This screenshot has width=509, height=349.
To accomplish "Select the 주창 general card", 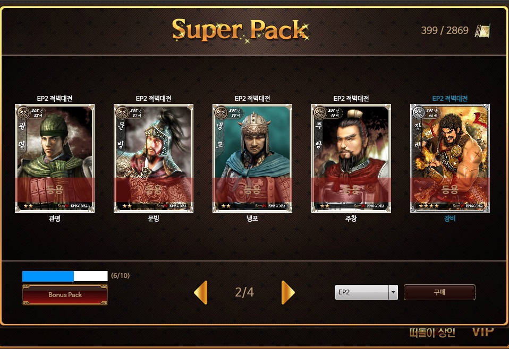I will pos(351,158).
